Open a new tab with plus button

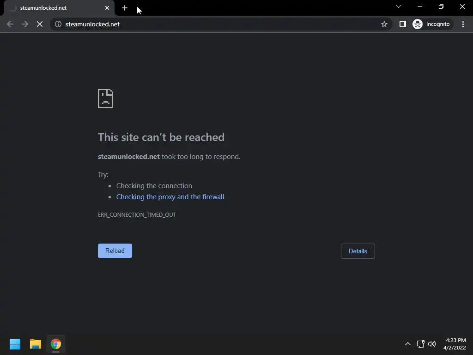[x=125, y=8]
